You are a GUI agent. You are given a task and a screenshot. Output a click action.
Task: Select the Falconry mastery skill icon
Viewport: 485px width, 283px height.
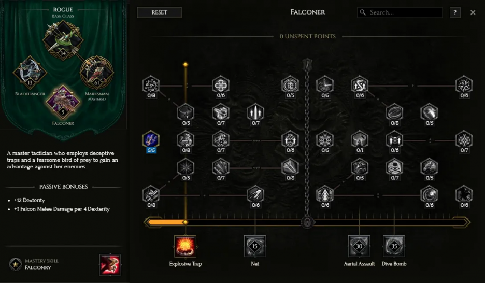click(x=110, y=264)
